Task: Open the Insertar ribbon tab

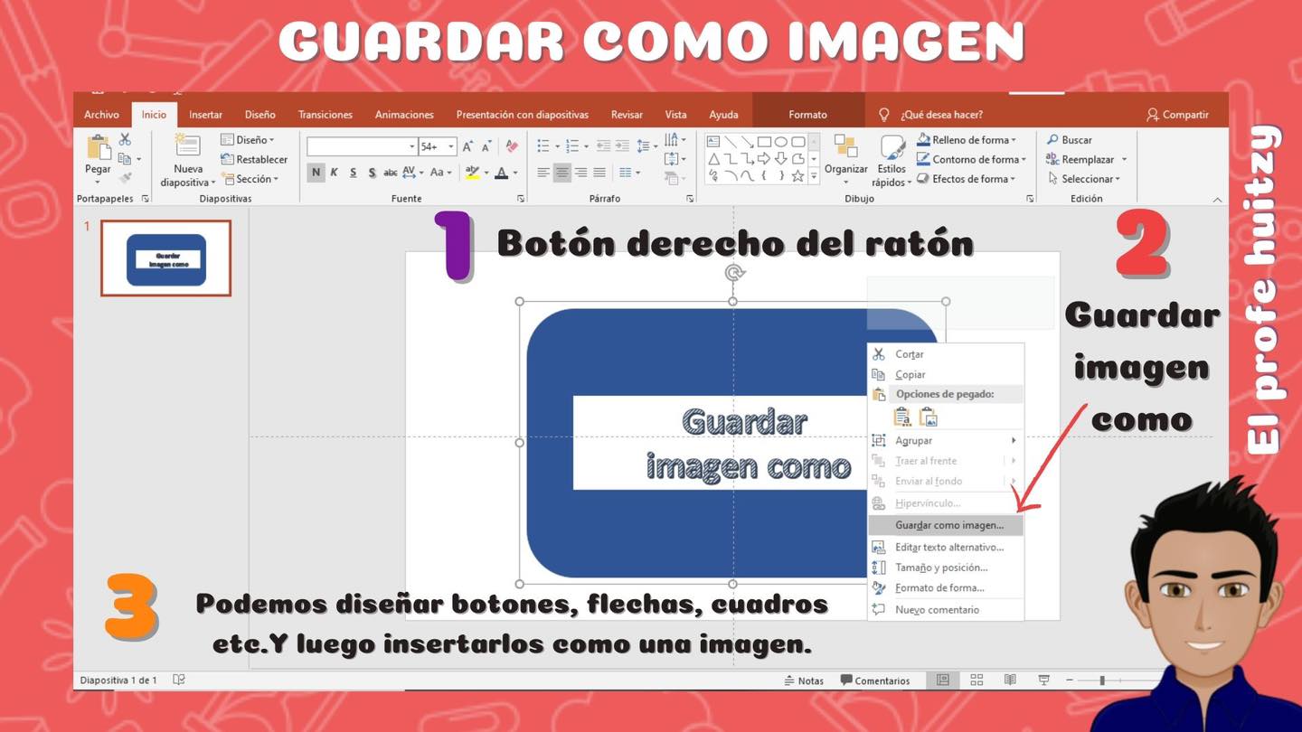Action: [x=205, y=115]
